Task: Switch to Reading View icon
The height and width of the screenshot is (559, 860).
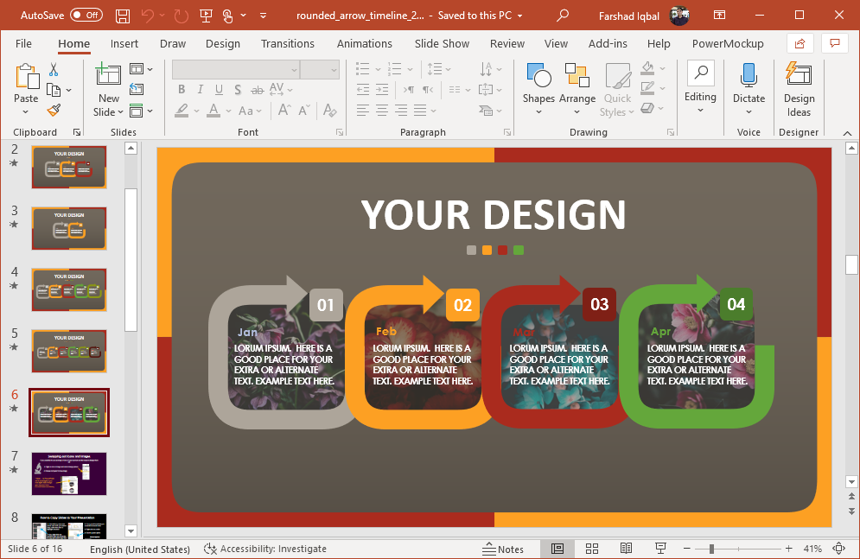Action: 626,549
